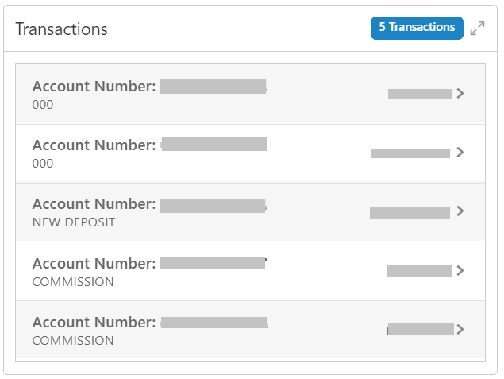Click Account Number label in first row
The height and width of the screenshot is (379, 504).
[94, 87]
